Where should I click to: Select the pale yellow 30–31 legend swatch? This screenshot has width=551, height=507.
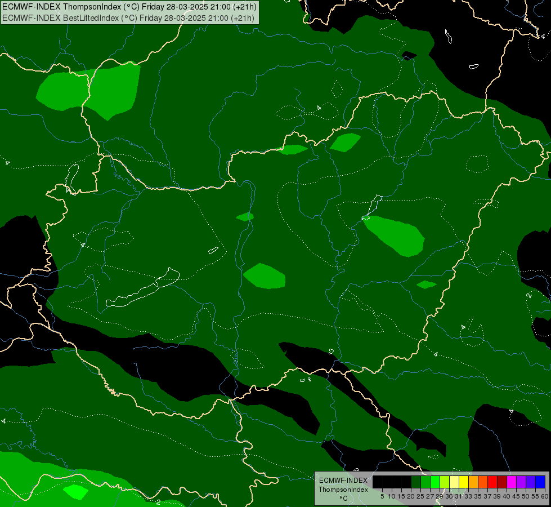click(x=454, y=482)
